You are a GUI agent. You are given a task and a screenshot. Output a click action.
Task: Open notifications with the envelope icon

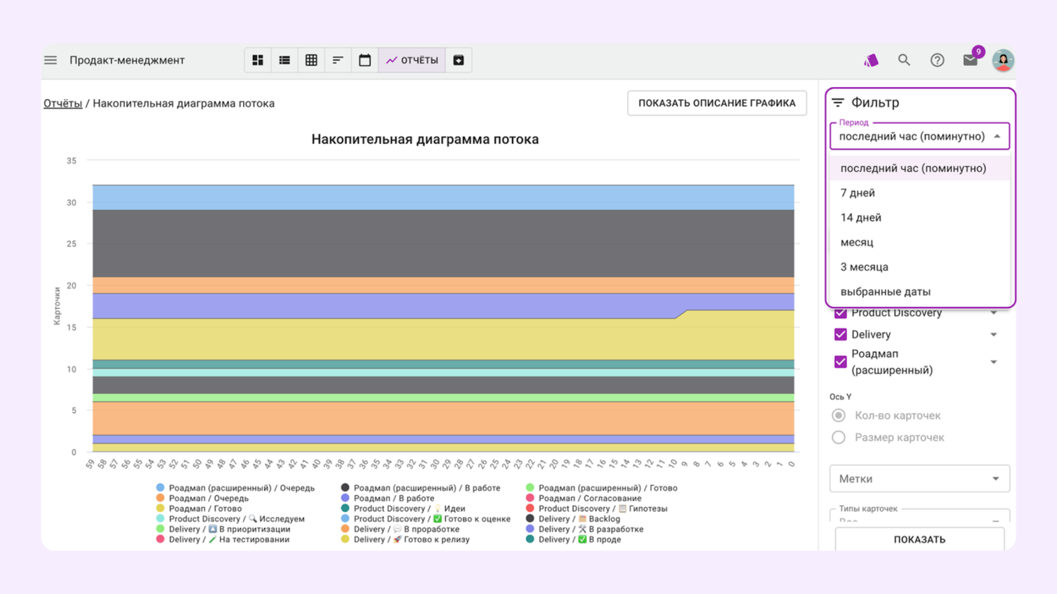click(x=970, y=59)
